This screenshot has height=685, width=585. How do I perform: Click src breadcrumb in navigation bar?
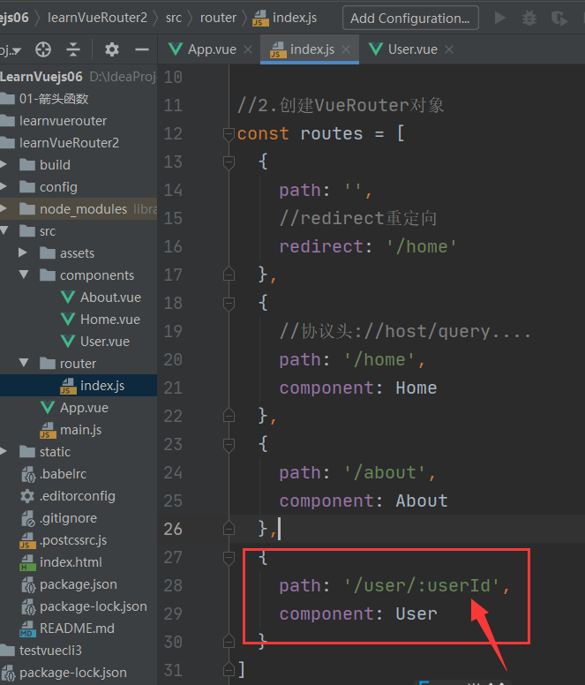[x=173, y=18]
